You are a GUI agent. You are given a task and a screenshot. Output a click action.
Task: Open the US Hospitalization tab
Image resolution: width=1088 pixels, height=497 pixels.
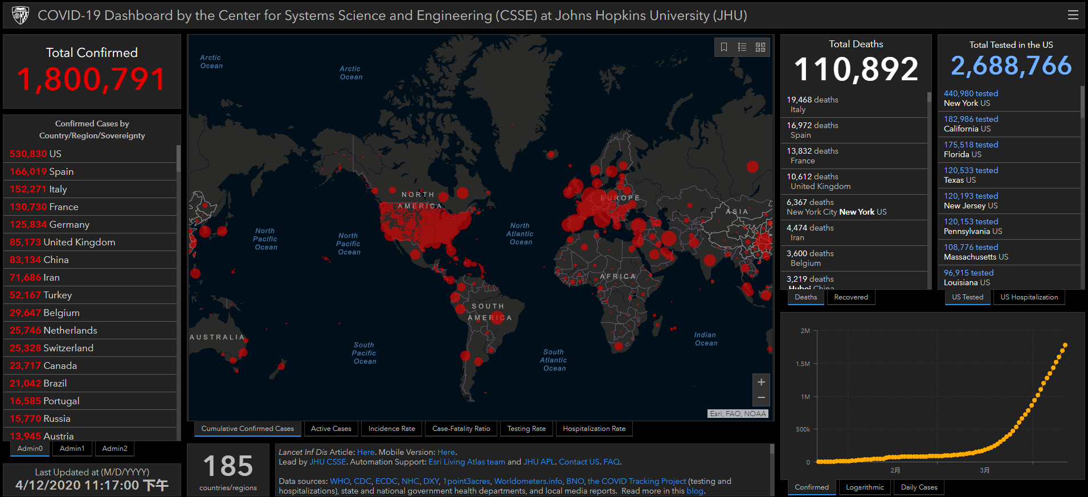[1029, 297]
